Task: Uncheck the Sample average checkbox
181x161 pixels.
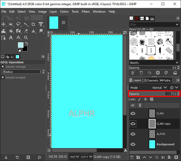Action: [3, 67]
